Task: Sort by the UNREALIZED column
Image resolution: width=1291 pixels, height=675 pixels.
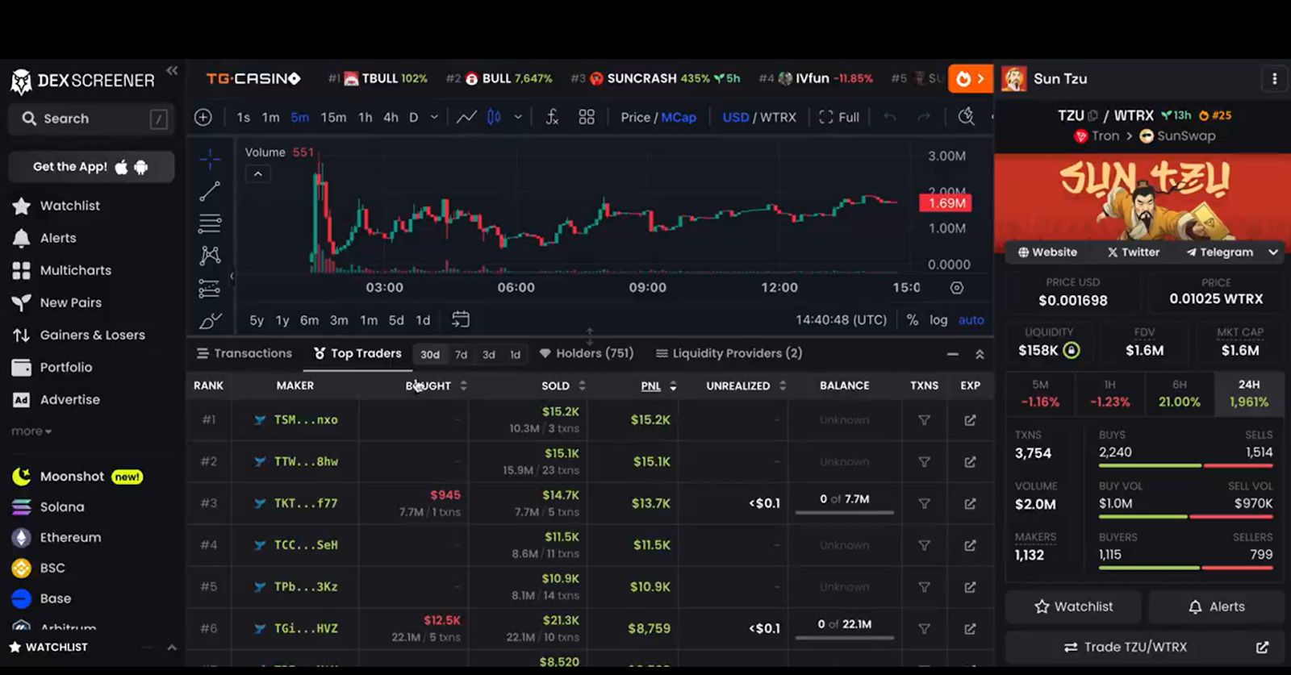Action: 746,385
